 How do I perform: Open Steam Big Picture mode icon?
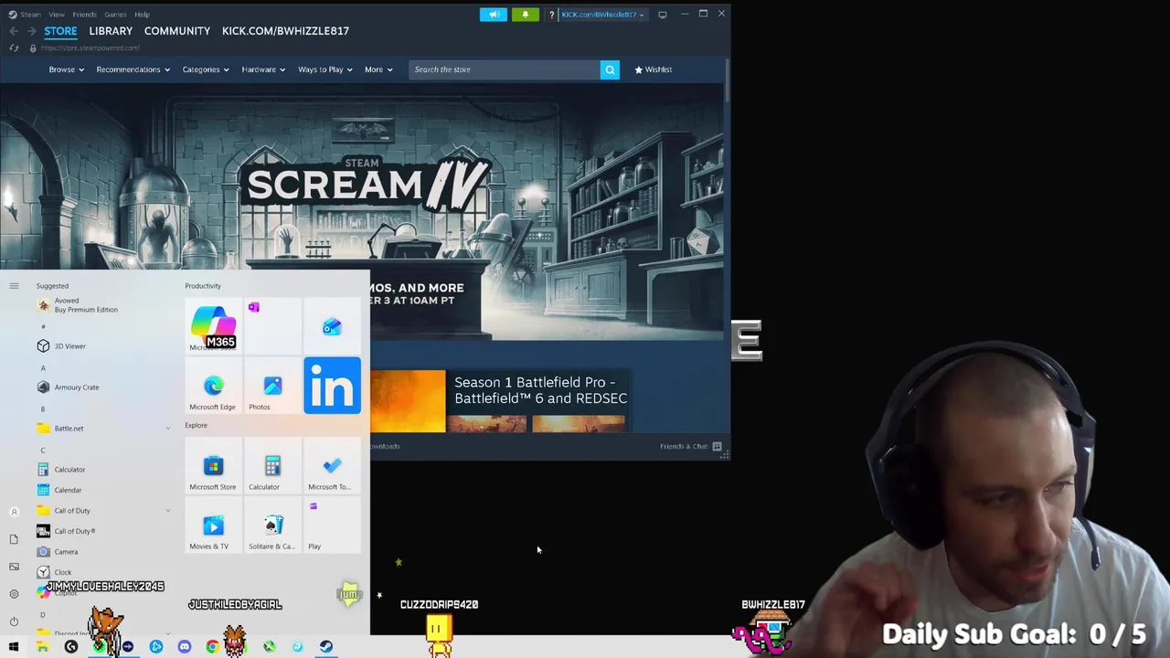point(663,15)
